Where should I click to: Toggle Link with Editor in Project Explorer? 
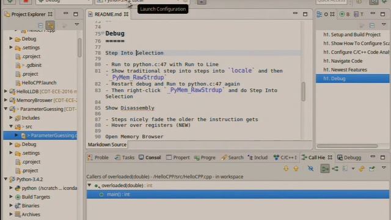click(50, 25)
